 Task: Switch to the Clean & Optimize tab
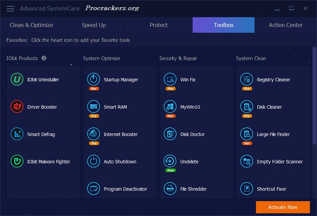tap(31, 25)
